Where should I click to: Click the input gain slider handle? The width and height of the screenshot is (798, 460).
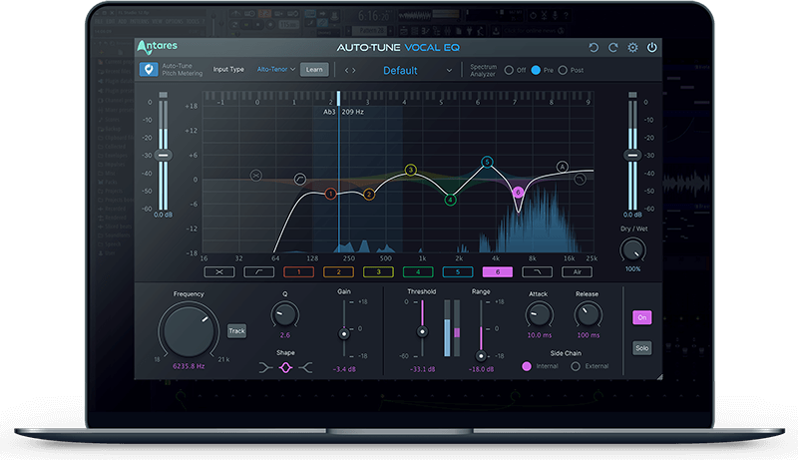pos(163,156)
